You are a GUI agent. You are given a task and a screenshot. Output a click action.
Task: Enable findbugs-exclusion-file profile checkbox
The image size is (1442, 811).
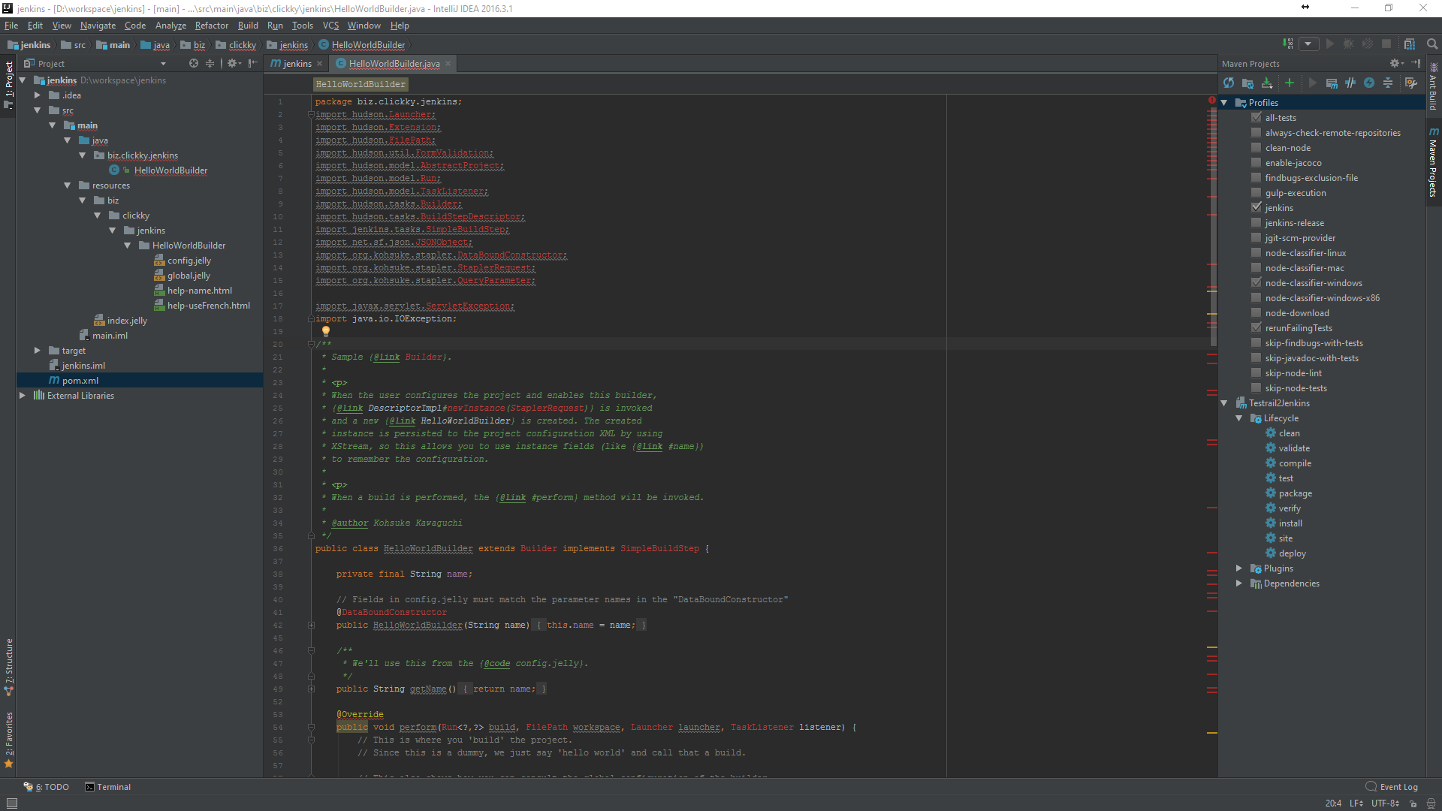[1256, 178]
